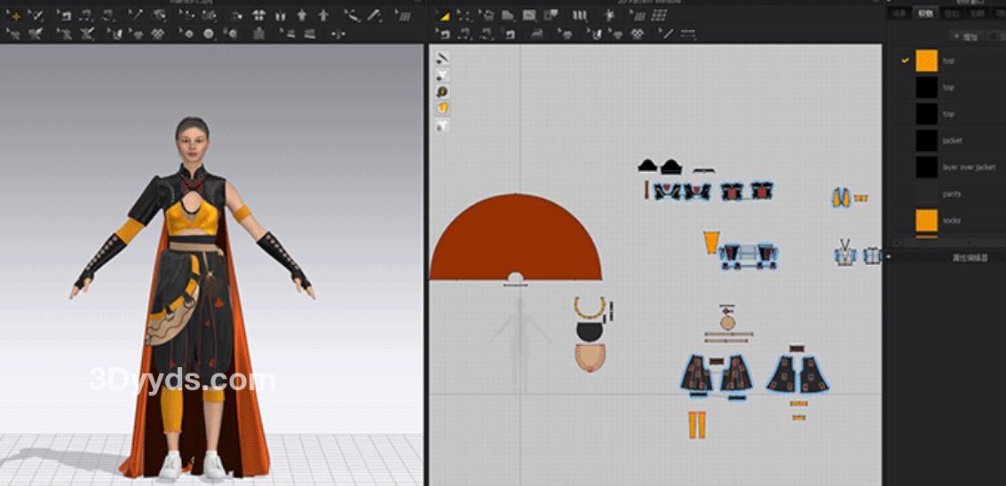Click the yellow triangle Edit Pattern tool
Viewport: 1006px width, 486px height.
coord(444,16)
